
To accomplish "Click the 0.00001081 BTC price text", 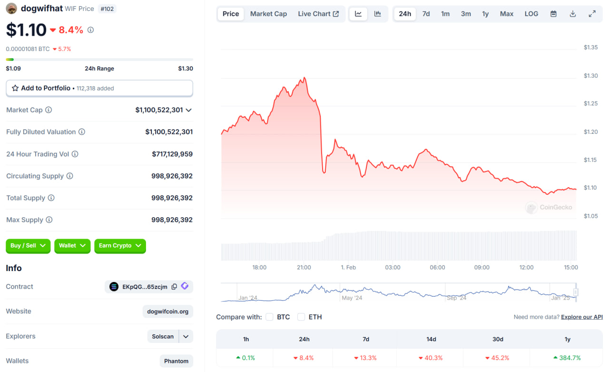I will [x=28, y=49].
